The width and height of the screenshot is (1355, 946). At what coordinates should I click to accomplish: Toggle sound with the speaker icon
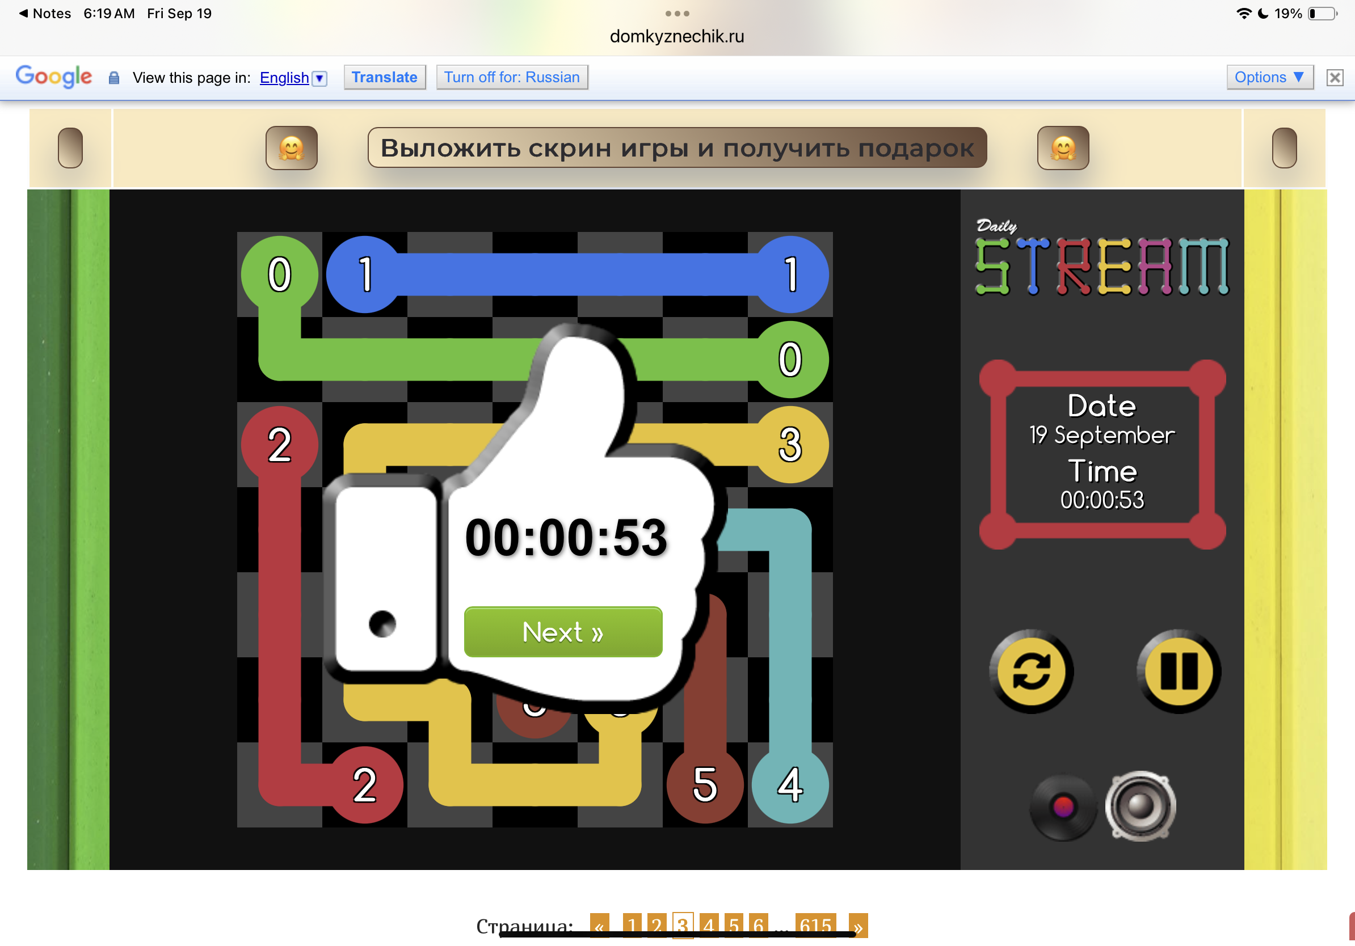click(x=1140, y=806)
